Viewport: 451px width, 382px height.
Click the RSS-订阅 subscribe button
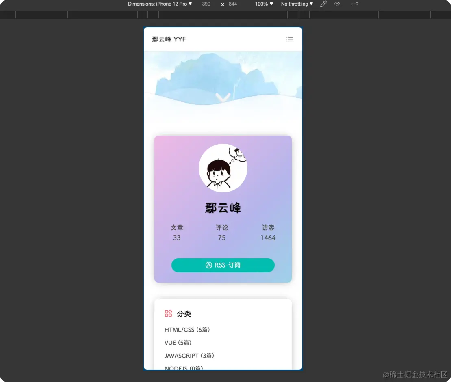tap(223, 265)
